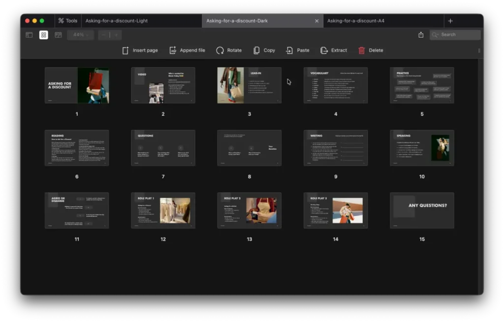Switch to the Asking-for-a-discount-Light tab
Viewport: 504px width, 322px height.
(117, 21)
